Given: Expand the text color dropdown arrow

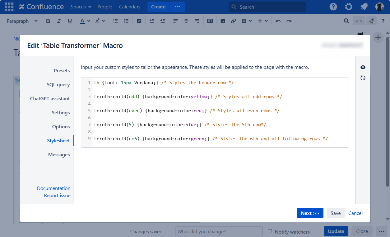Looking at the screenshot, I should [x=89, y=21].
